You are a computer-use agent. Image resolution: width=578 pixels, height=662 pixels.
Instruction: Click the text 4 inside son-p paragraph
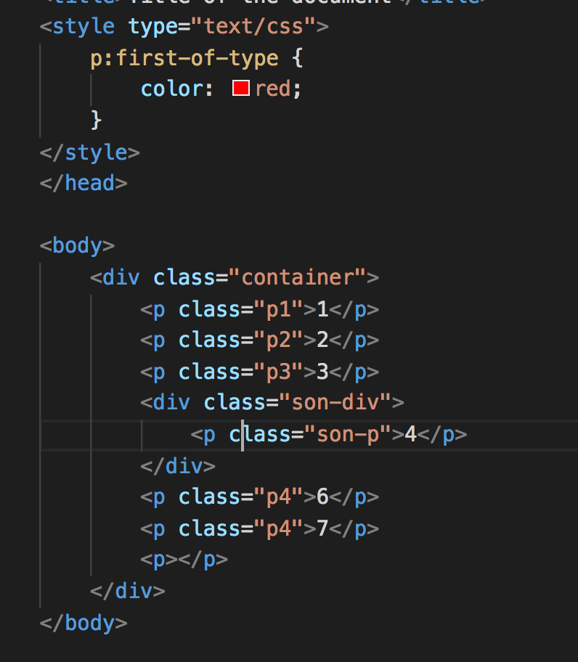tap(410, 434)
